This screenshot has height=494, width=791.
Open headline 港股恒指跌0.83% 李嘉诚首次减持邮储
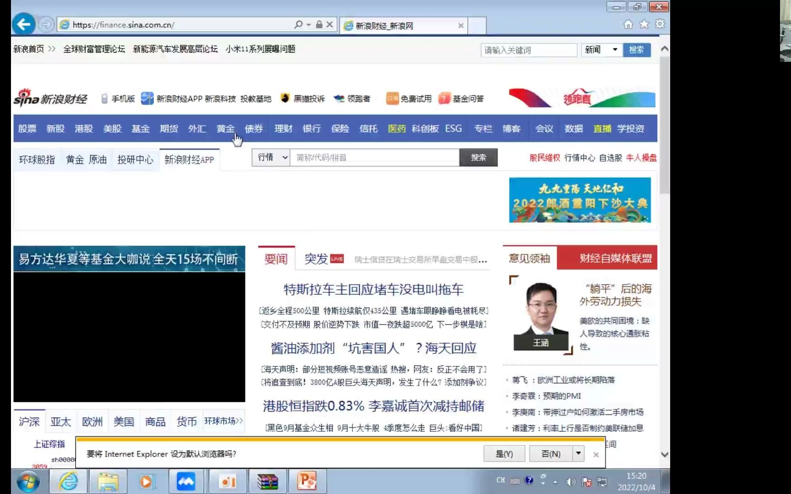374,406
